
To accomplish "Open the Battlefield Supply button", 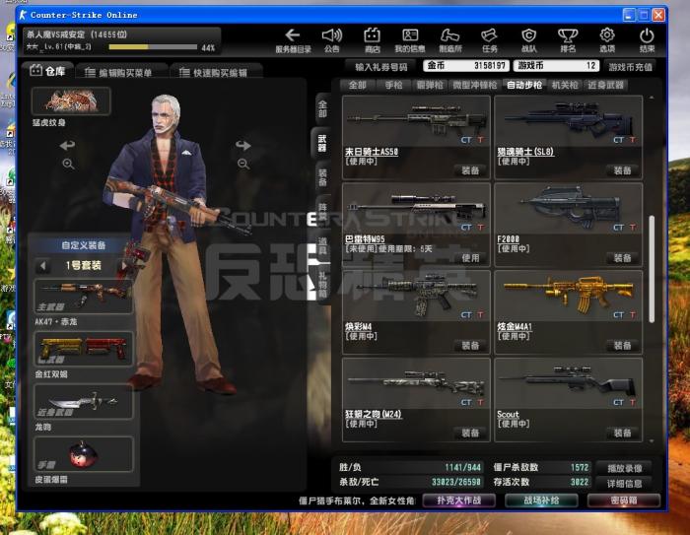I will point(541,501).
